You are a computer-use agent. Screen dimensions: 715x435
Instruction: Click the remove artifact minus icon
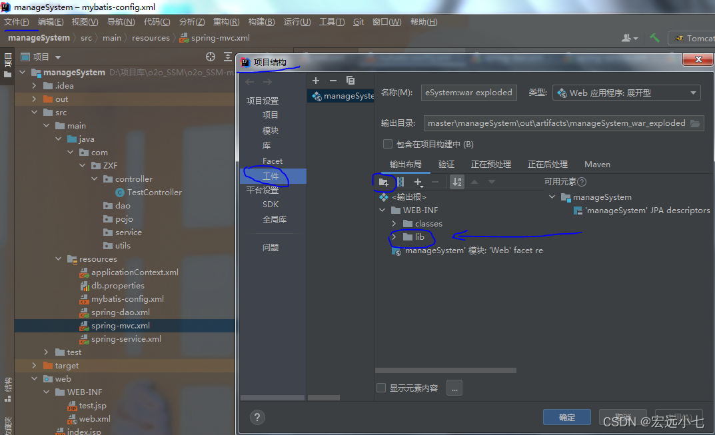[333, 80]
